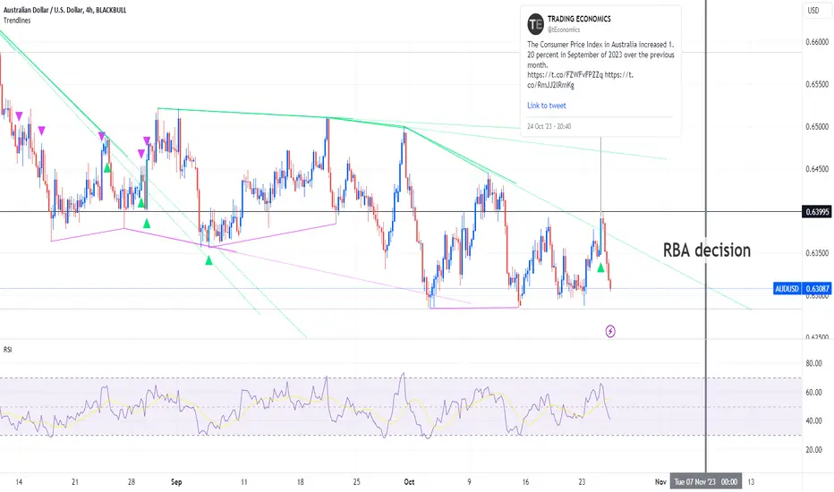The width and height of the screenshot is (834, 492).
Task: Click the 0.63995 horizontal line price label
Action: tap(816, 212)
